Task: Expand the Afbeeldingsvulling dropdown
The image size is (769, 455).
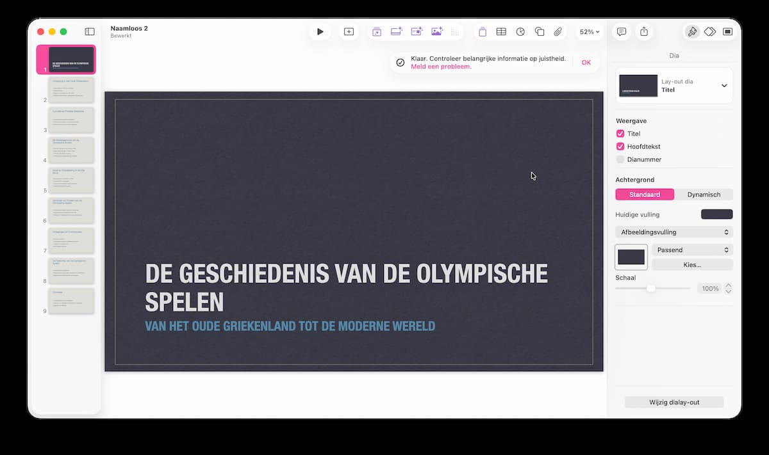Action: 674,232
